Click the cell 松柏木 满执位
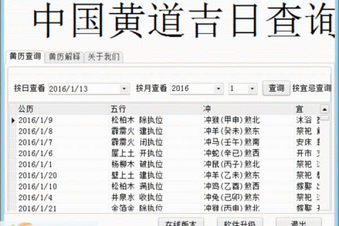The height and width of the screenshot is (226, 339). pyautogui.click(x=155, y=186)
